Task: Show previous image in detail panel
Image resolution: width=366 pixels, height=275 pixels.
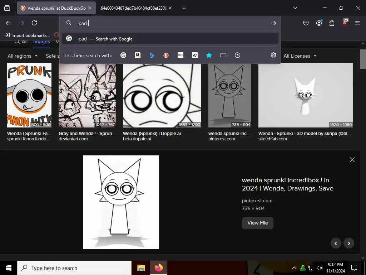Action: 336,243
